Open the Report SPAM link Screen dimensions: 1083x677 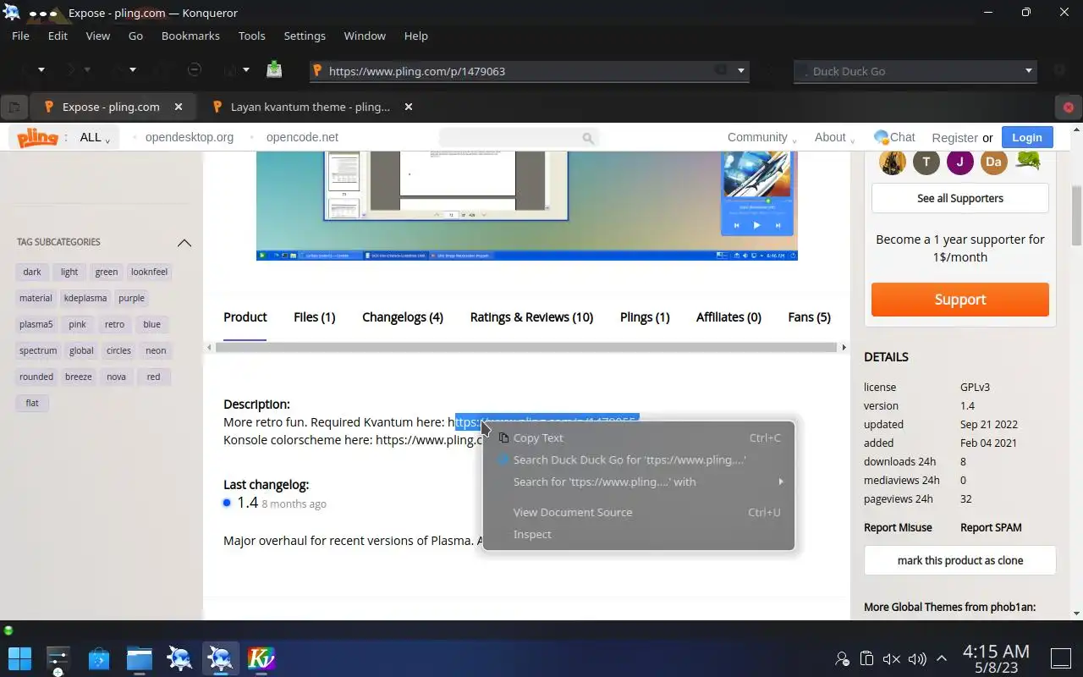pyautogui.click(x=991, y=527)
